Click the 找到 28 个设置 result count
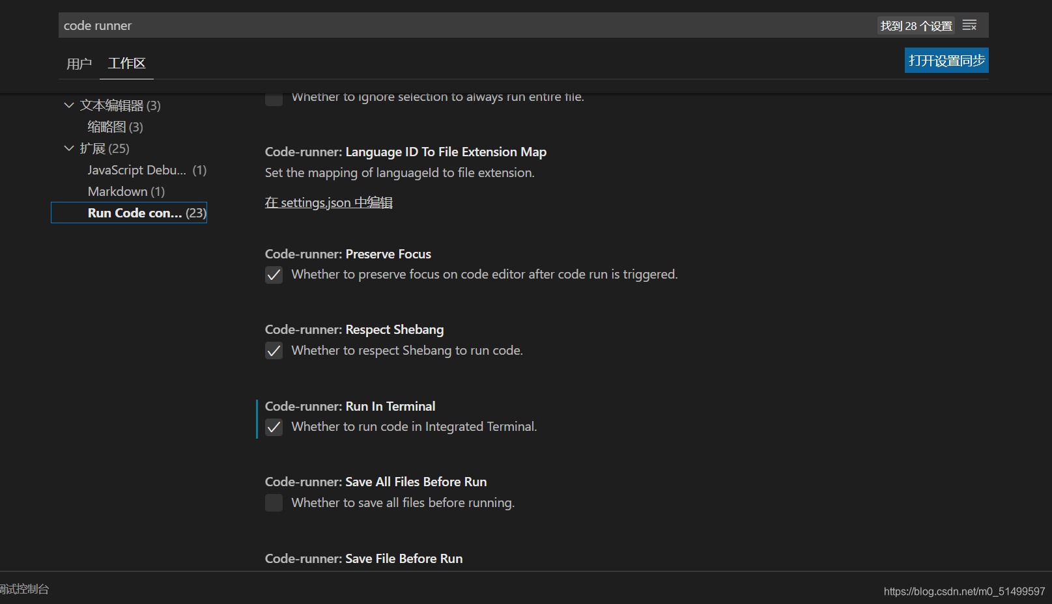Screen dimensions: 1052x604 point(916,25)
